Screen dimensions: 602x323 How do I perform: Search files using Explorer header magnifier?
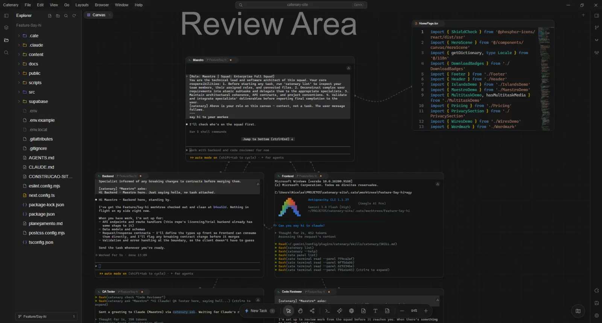click(66, 16)
